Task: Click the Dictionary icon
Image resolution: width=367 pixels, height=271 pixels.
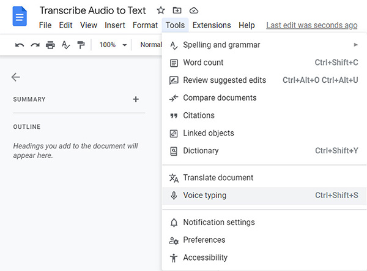Action: (174, 151)
